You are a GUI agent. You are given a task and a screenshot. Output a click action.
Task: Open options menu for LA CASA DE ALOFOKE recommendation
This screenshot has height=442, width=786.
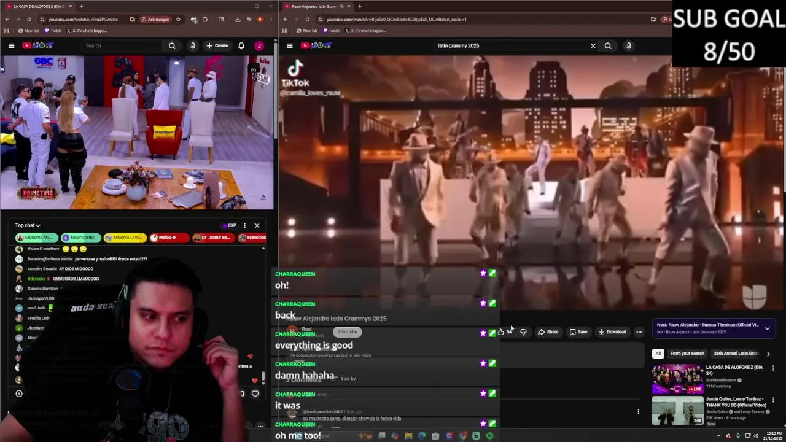(773, 368)
